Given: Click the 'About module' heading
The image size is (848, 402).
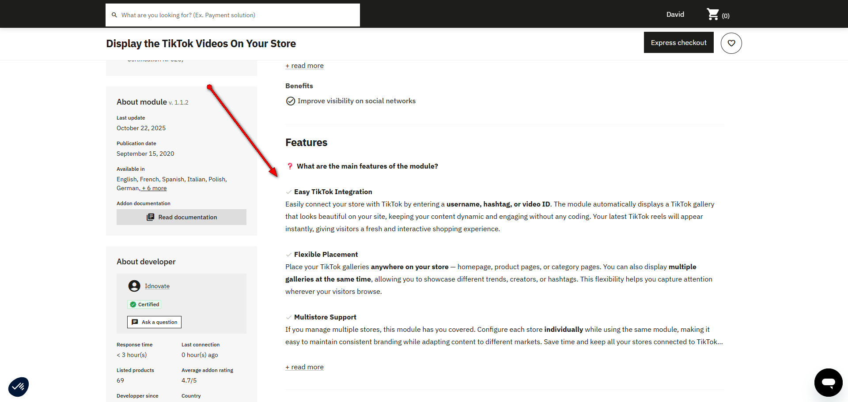Looking at the screenshot, I should coord(142,102).
